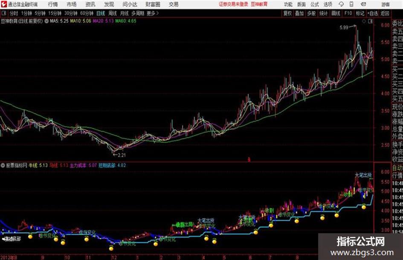The image size is (403, 260).
Task: Click the 通达信 app logo icon
Action: coord(4,4)
